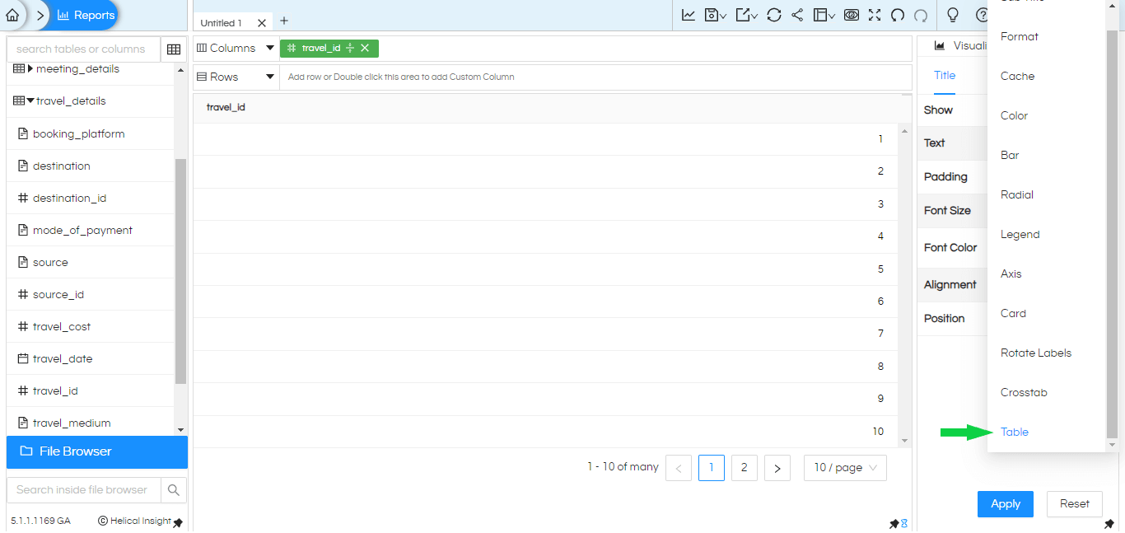This screenshot has width=1125, height=533.
Task: Pin the left sidebar panel
Action: click(x=178, y=523)
